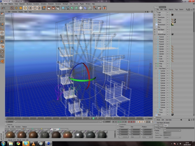Click the orange icon at left palette bottom

coord(2,61)
